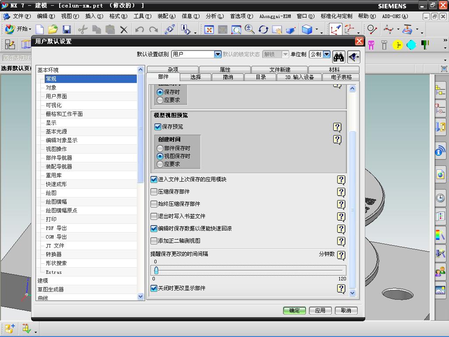Click the Fit view icon
The height and width of the screenshot is (337, 449).
209,29
